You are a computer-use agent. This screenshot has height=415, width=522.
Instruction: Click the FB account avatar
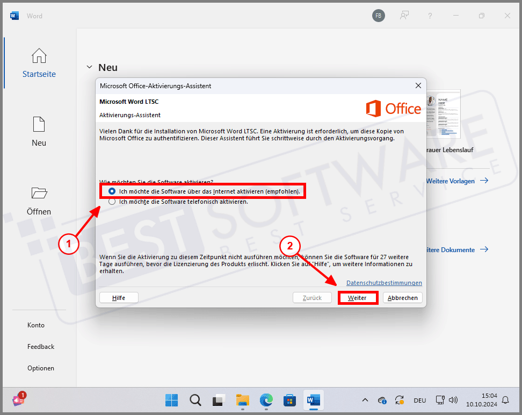[x=379, y=16]
